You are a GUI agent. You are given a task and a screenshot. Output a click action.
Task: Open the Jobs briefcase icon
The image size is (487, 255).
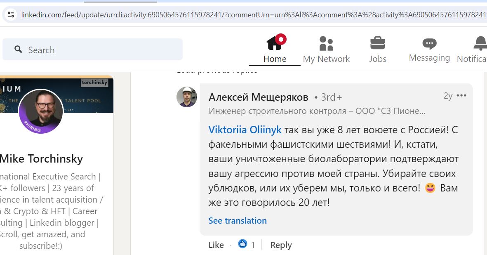378,43
